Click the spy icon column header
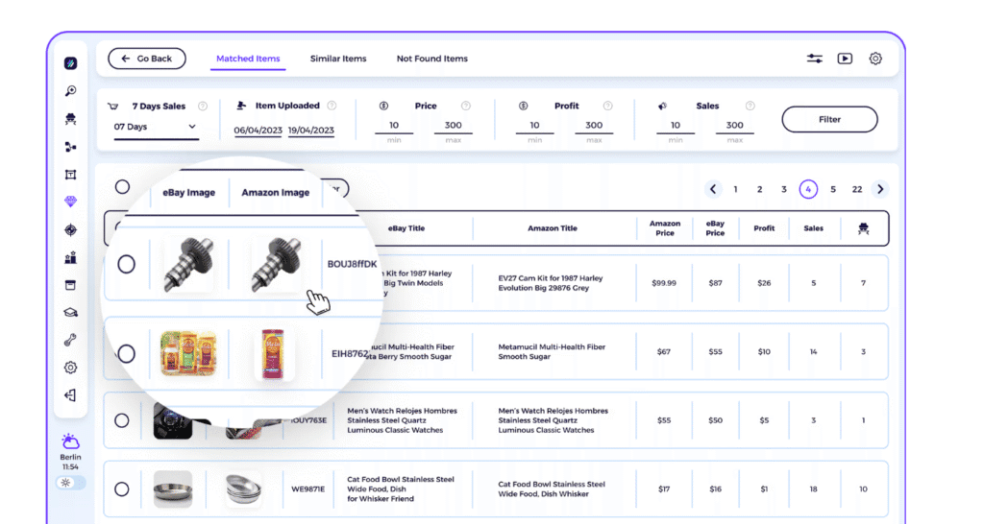 pos(864,228)
